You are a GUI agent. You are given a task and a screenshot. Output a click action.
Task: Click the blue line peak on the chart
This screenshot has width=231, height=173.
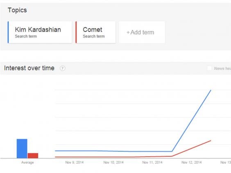211,90
